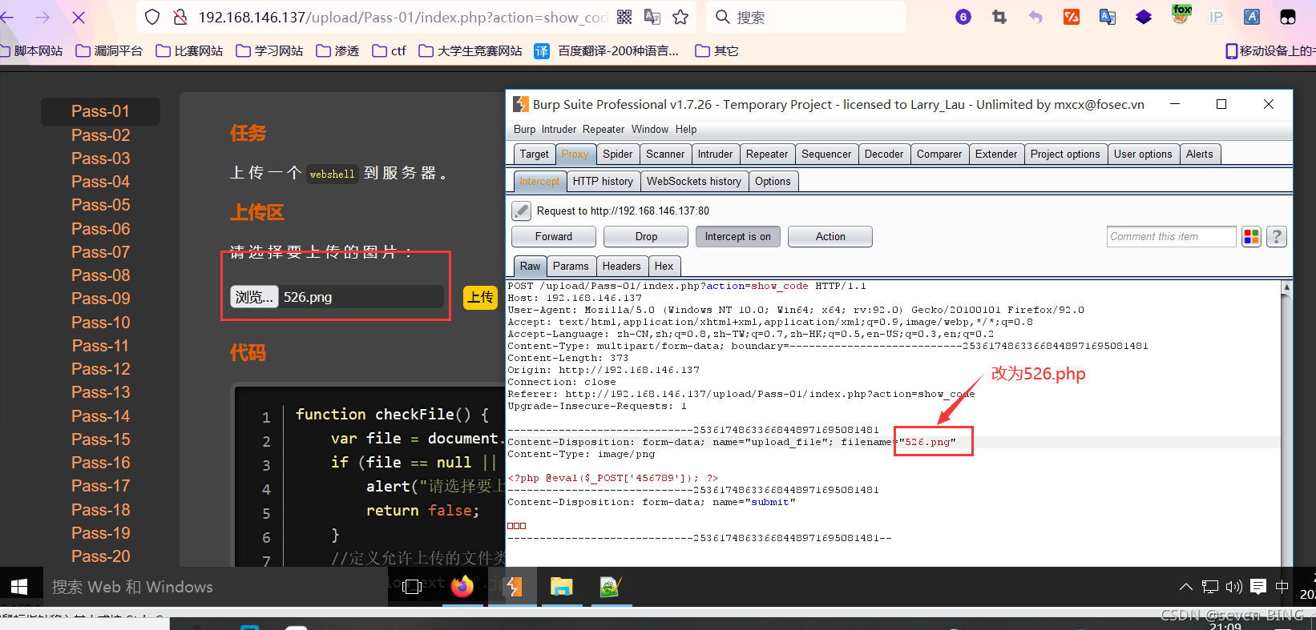The width and height of the screenshot is (1316, 630).
Task: Toggle Intercept is on button
Action: (737, 236)
